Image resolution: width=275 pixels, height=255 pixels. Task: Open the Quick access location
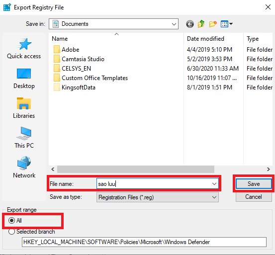(24, 49)
